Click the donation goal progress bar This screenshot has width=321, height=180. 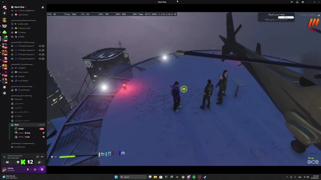(x=276, y=17)
